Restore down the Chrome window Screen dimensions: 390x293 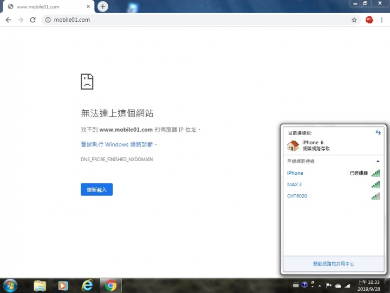(365, 3)
